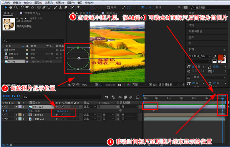Enable the 对齐 snapping checkbox
The width and height of the screenshot is (230, 147).
coord(108,7)
